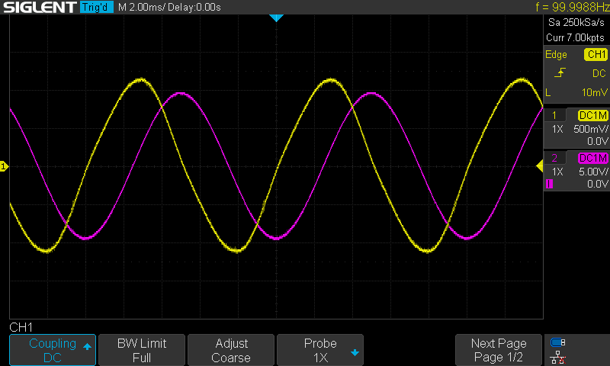This screenshot has width=610, height=366.
Task: Click channel 2 0.0V offset value
Action: click(x=598, y=184)
